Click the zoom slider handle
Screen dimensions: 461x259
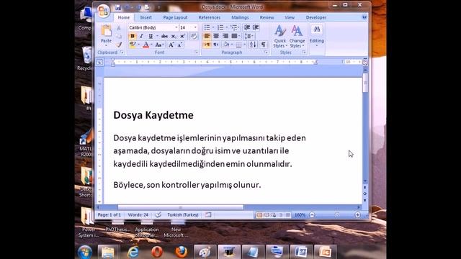point(337,215)
